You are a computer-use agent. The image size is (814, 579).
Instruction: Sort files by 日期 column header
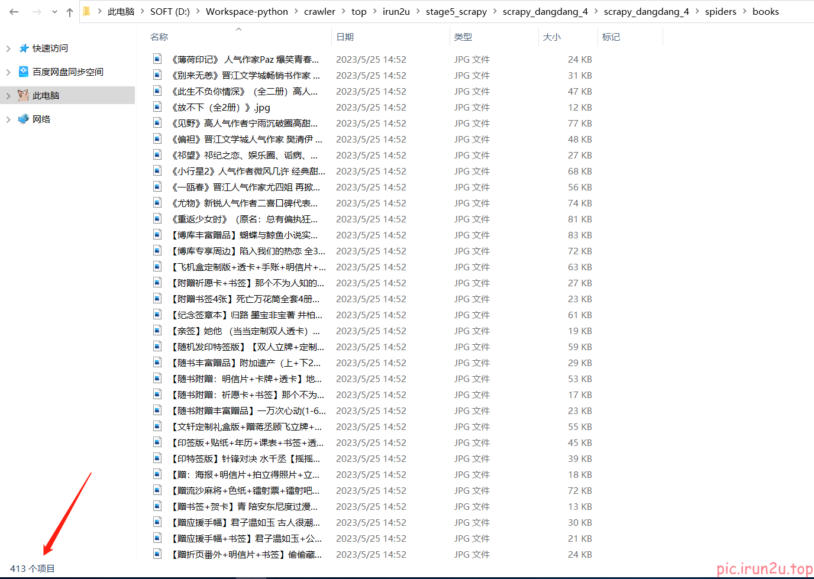click(x=345, y=37)
